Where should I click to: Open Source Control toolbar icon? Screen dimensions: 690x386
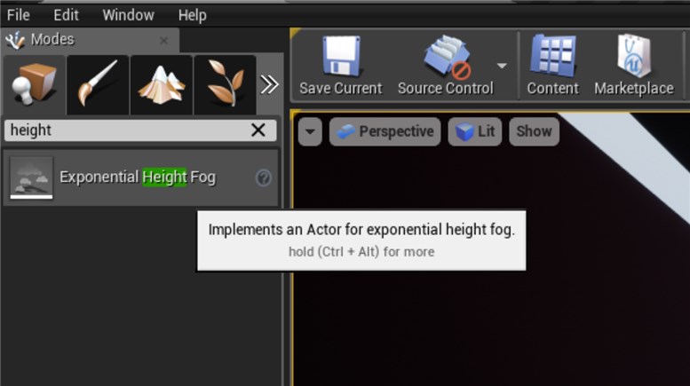(x=448, y=58)
